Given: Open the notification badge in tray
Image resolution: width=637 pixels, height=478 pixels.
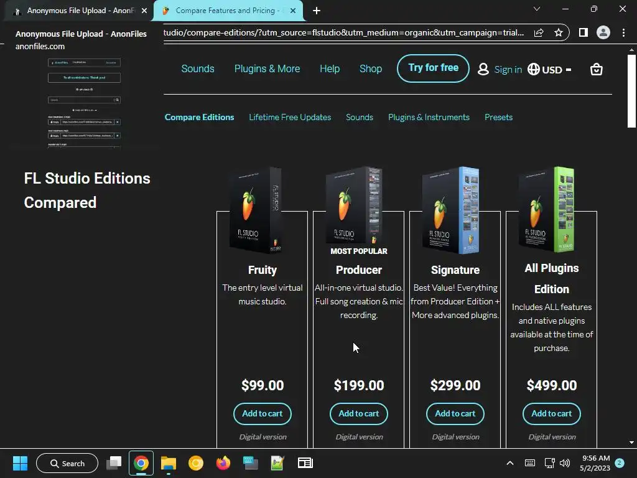Looking at the screenshot, I should (620, 463).
